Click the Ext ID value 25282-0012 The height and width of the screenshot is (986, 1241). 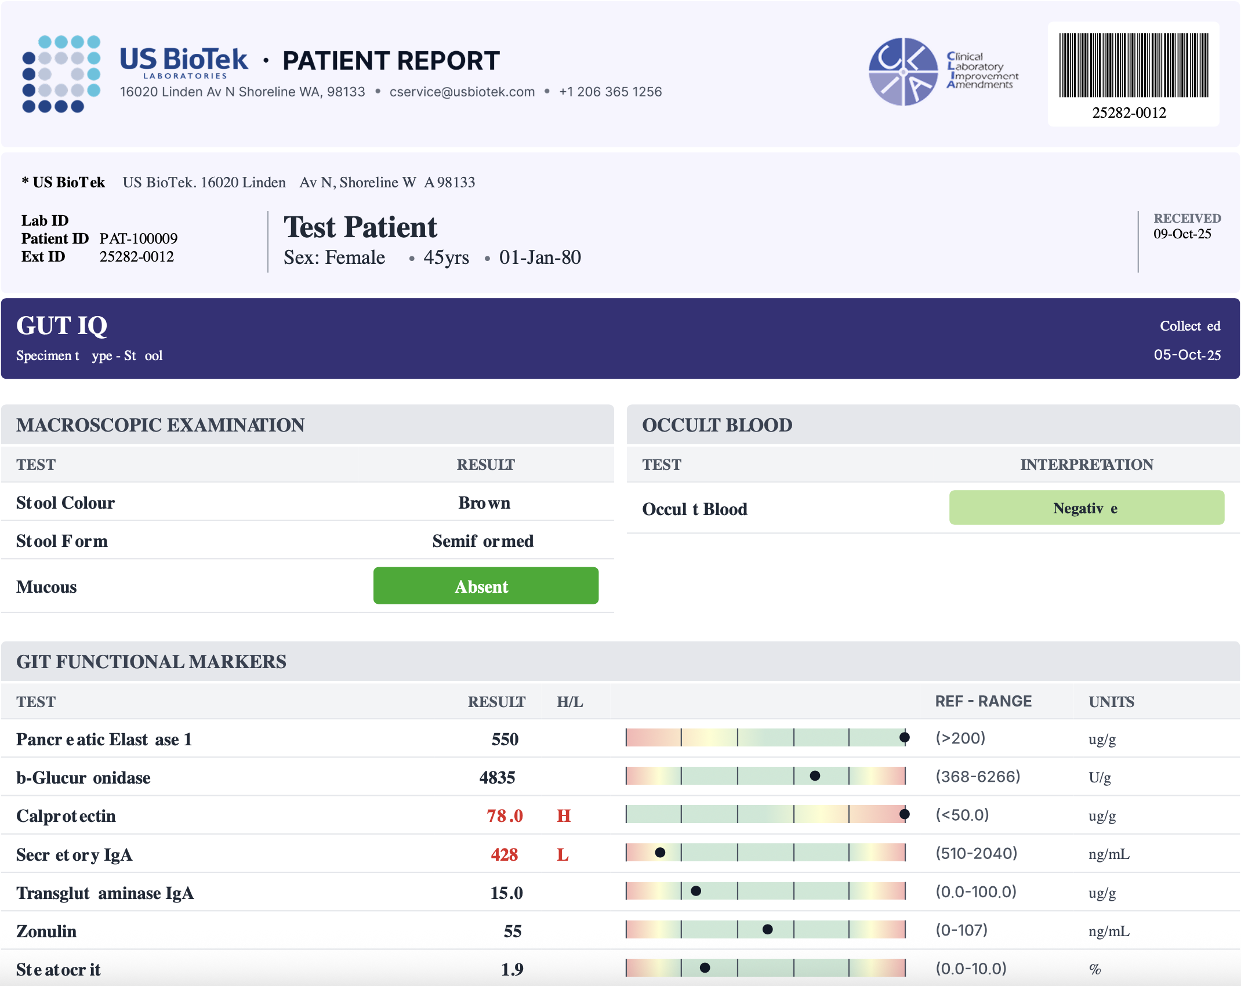[137, 256]
